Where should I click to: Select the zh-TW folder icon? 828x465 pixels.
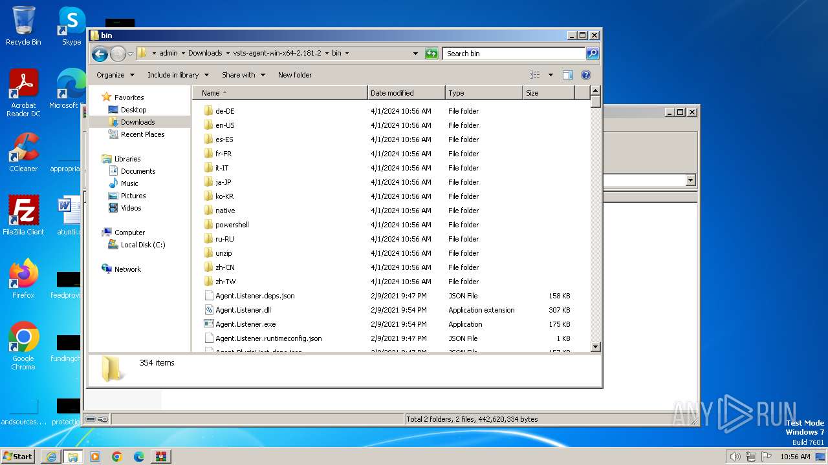tap(208, 282)
